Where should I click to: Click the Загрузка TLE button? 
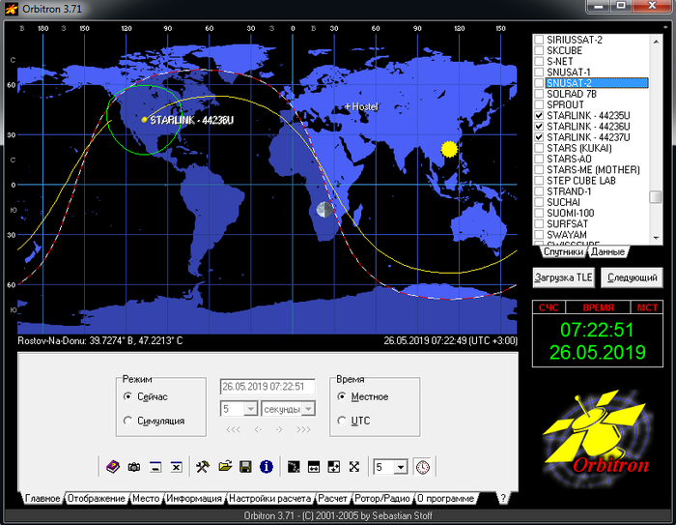564,277
